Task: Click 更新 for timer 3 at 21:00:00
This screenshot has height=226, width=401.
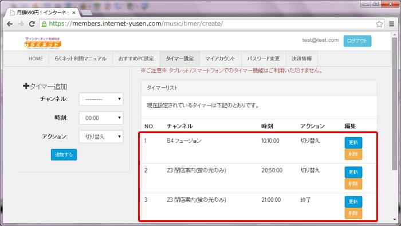Action: [x=353, y=202]
